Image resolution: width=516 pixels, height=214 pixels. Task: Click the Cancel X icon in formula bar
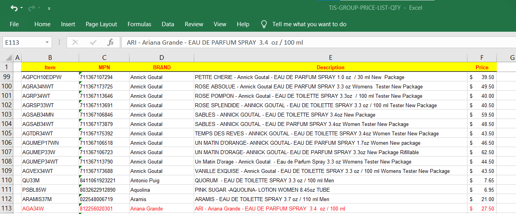(76, 42)
